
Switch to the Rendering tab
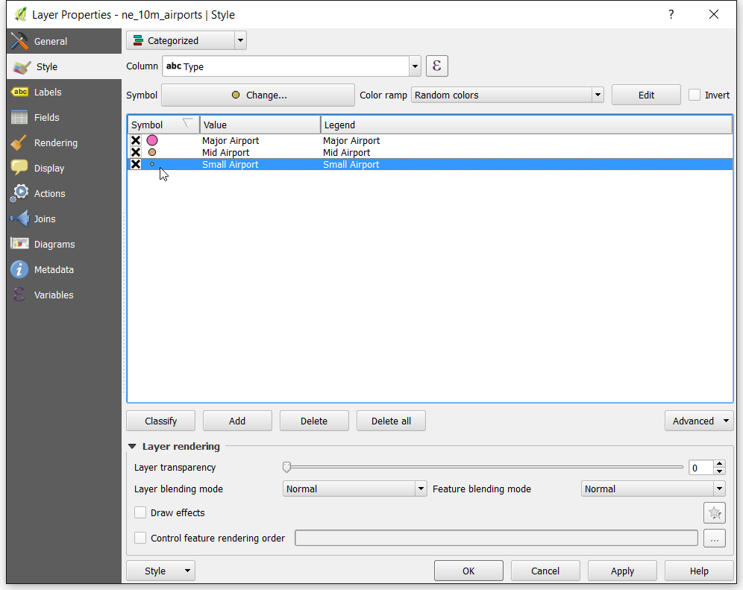(64, 142)
